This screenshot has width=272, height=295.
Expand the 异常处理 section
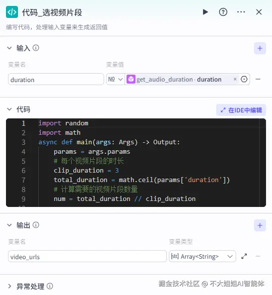(9, 287)
